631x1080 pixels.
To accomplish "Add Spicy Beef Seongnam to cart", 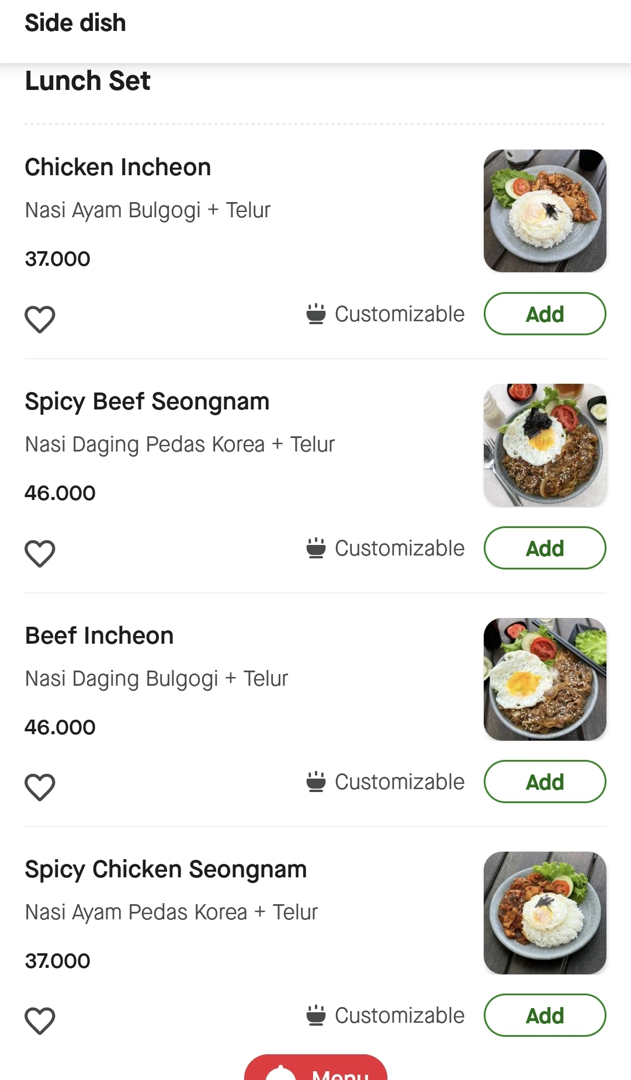I will [545, 548].
